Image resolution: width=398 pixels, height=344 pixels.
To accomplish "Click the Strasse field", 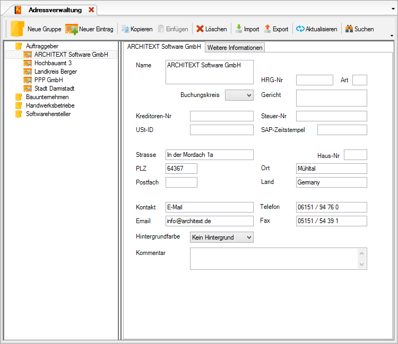I will 210,155.
